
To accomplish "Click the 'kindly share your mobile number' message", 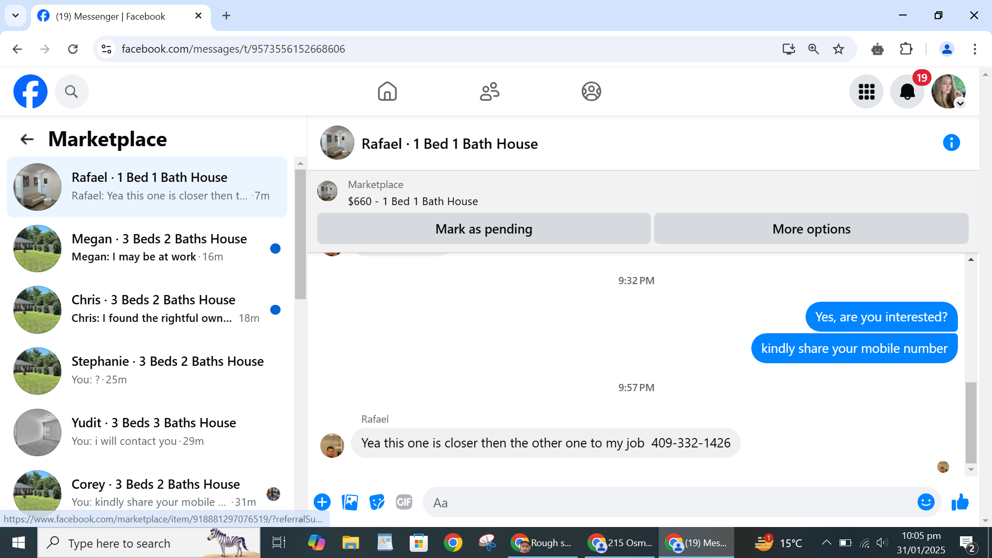I will (x=854, y=348).
